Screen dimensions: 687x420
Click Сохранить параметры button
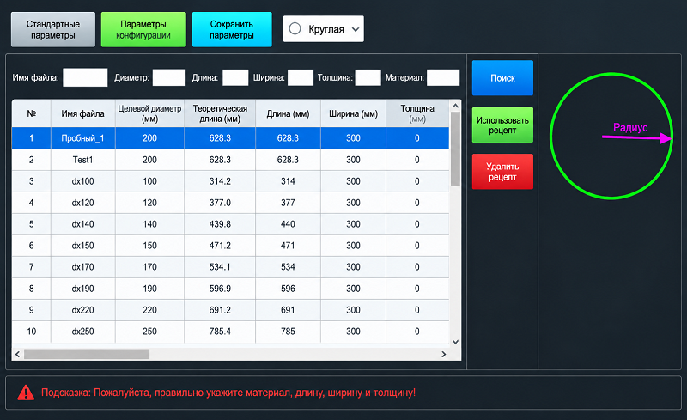[x=232, y=29]
